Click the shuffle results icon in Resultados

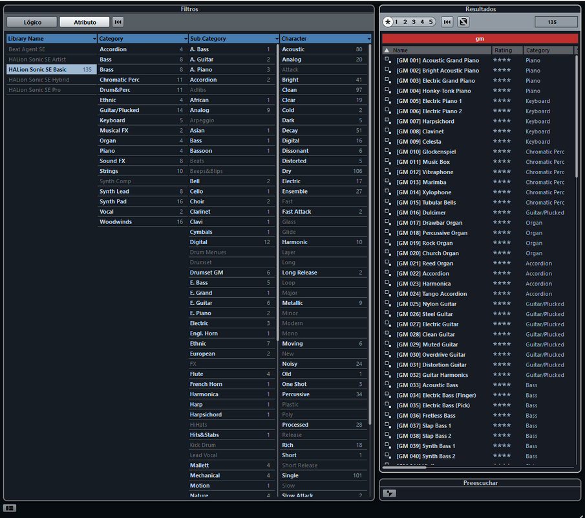(463, 22)
